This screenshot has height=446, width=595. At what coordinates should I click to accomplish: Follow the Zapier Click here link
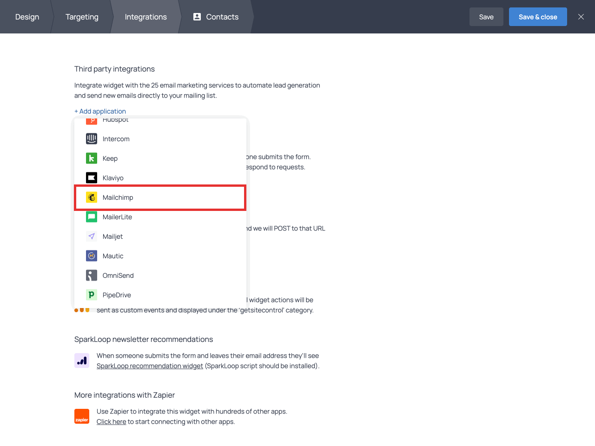[x=111, y=422]
